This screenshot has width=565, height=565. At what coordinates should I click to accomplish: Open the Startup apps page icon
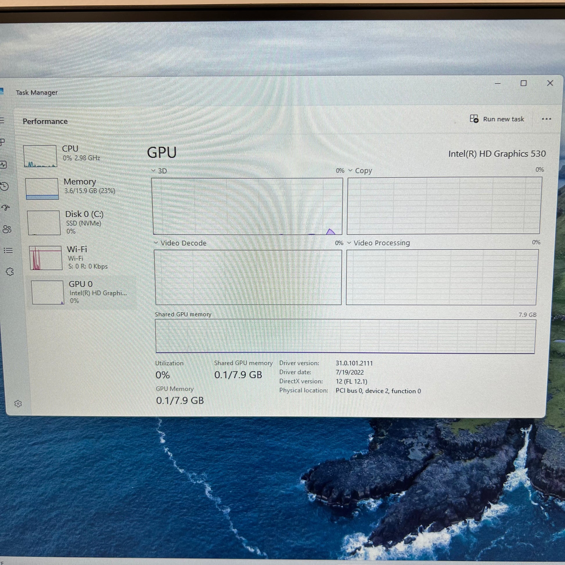click(x=6, y=208)
